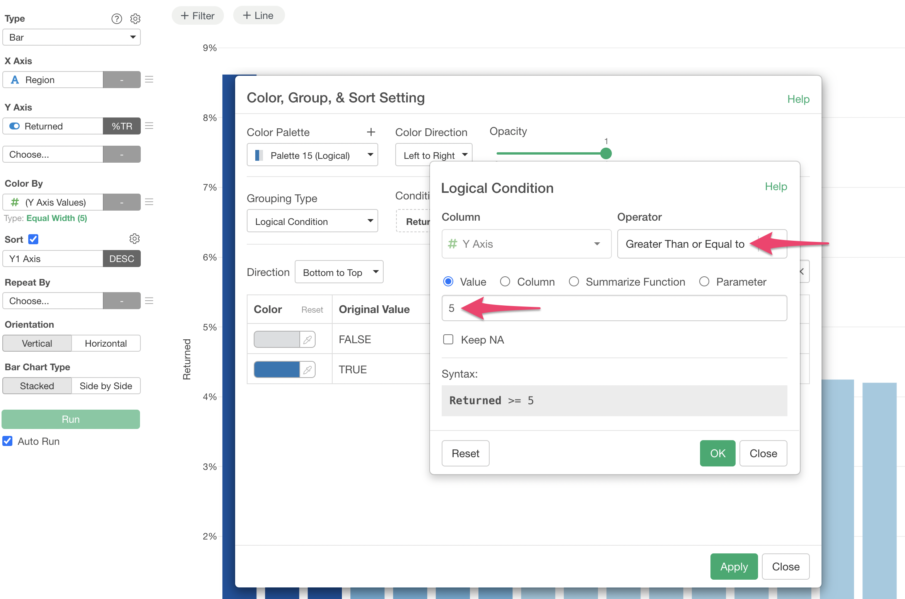Switch orientation to Horizontal
Viewport: 905px width, 599px height.
106,344
